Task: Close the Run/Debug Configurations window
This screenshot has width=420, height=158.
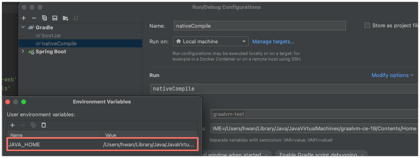Action: pyautogui.click(x=24, y=7)
